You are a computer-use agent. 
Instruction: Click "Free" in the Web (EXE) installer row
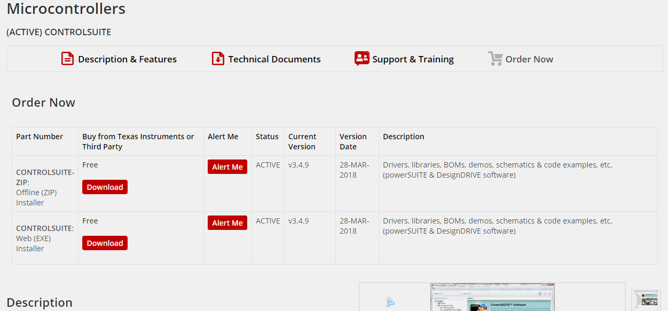[x=90, y=221]
